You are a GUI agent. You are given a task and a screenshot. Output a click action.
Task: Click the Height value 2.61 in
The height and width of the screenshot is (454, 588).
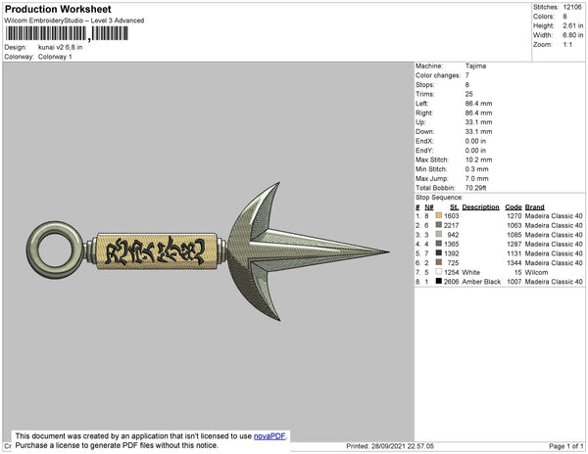pos(572,25)
